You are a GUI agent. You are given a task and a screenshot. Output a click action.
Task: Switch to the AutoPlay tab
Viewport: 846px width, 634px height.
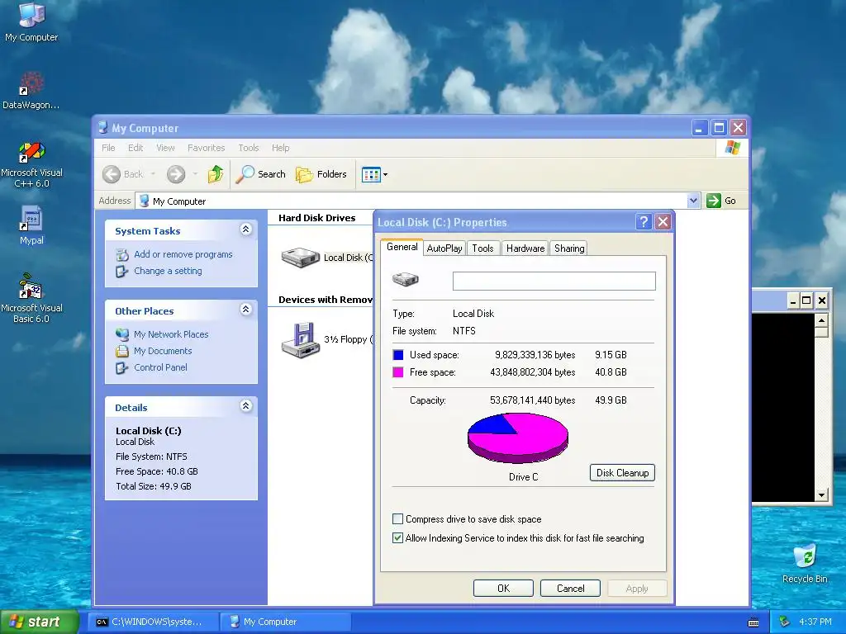pyautogui.click(x=444, y=248)
